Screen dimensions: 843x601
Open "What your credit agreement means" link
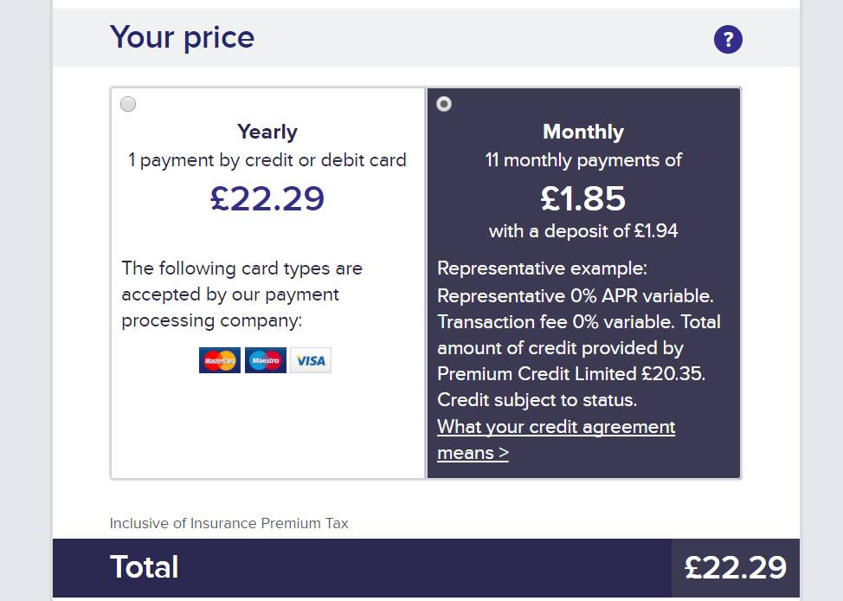pos(556,440)
